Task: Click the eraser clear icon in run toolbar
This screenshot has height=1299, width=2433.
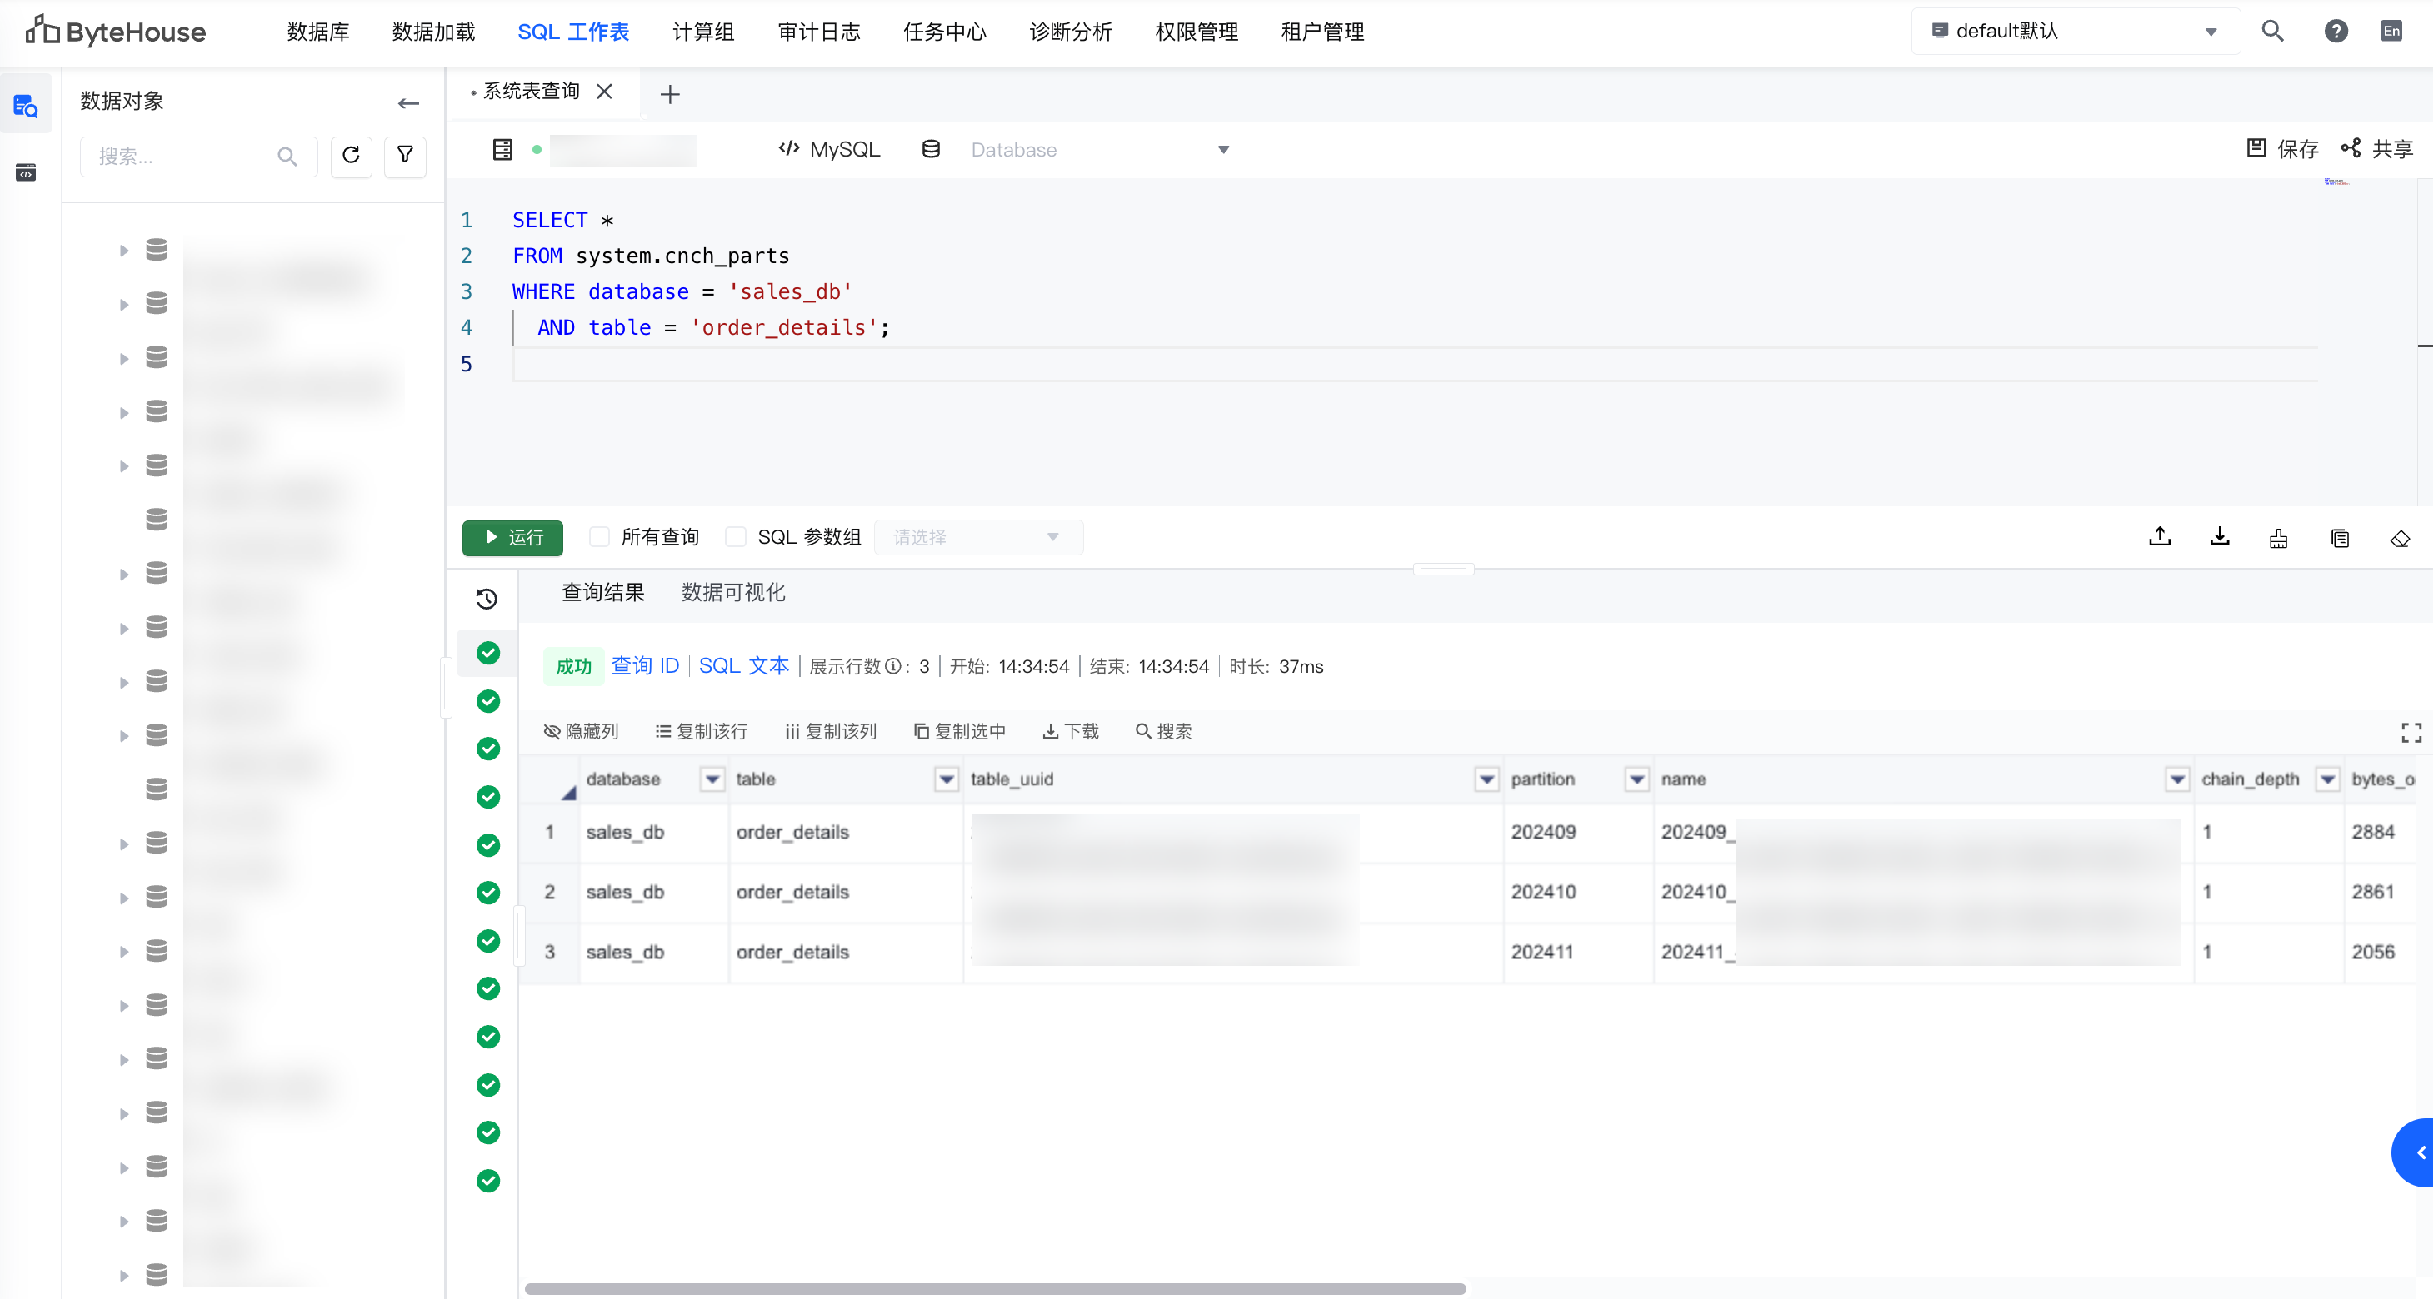Action: pos(2399,538)
